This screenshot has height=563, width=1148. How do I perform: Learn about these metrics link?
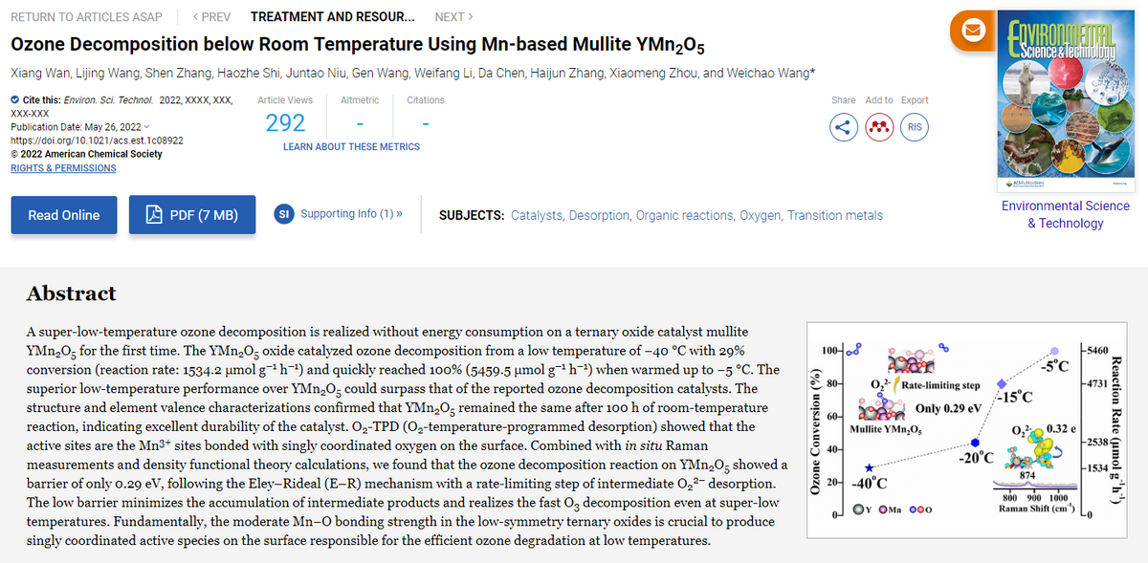click(x=351, y=147)
